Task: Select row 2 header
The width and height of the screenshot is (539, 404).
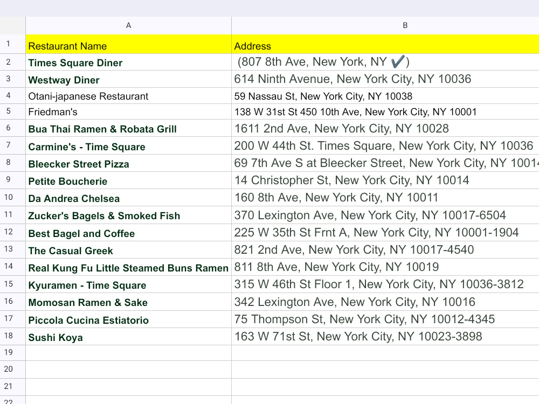Action: (13, 62)
